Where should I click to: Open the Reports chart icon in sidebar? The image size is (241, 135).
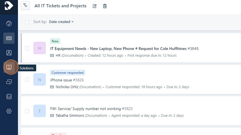point(9,97)
